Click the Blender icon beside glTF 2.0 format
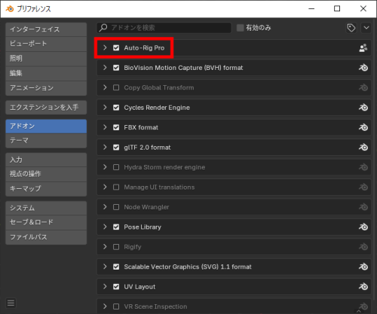The height and width of the screenshot is (314, 377). (x=363, y=148)
